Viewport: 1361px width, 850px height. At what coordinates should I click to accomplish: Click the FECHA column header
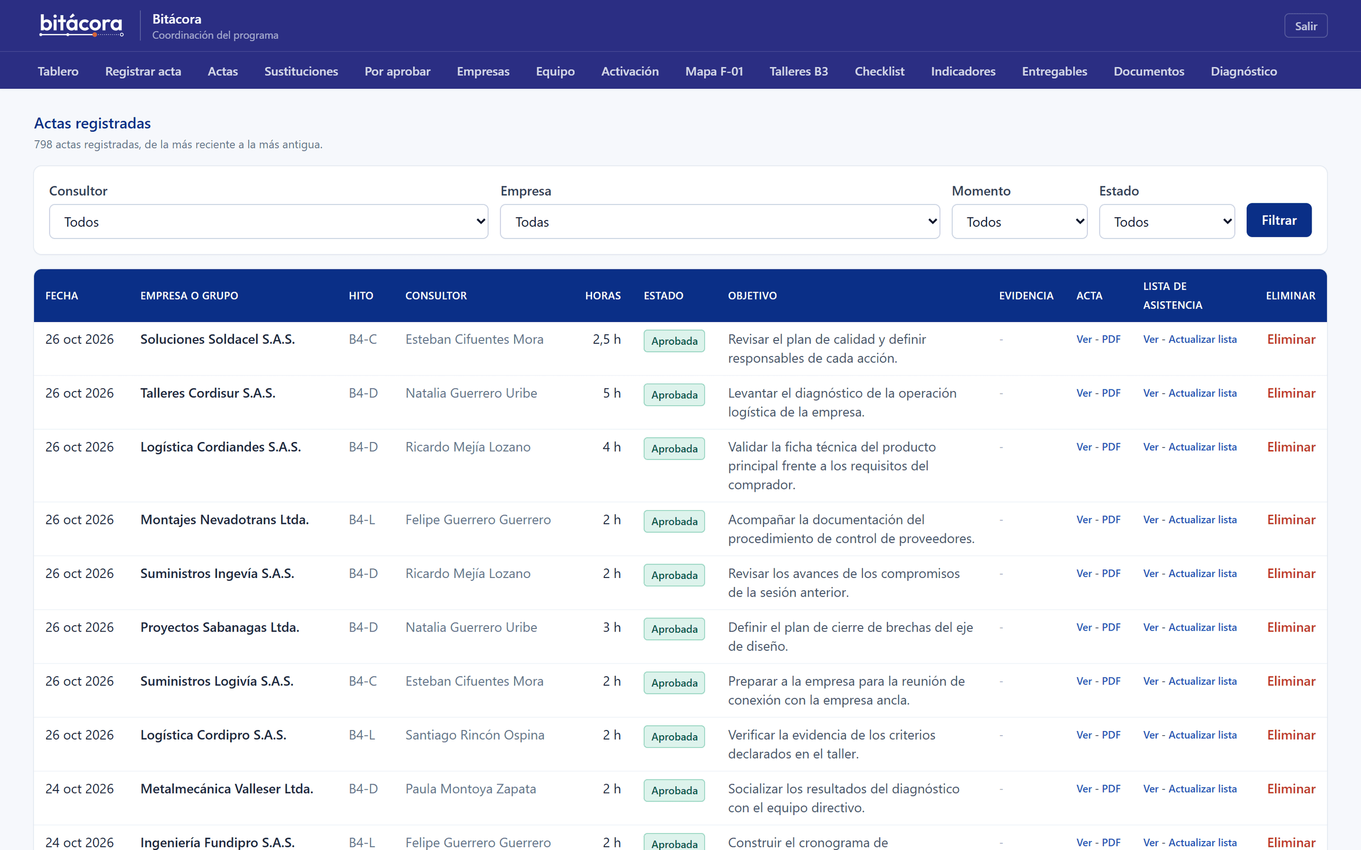pos(61,296)
